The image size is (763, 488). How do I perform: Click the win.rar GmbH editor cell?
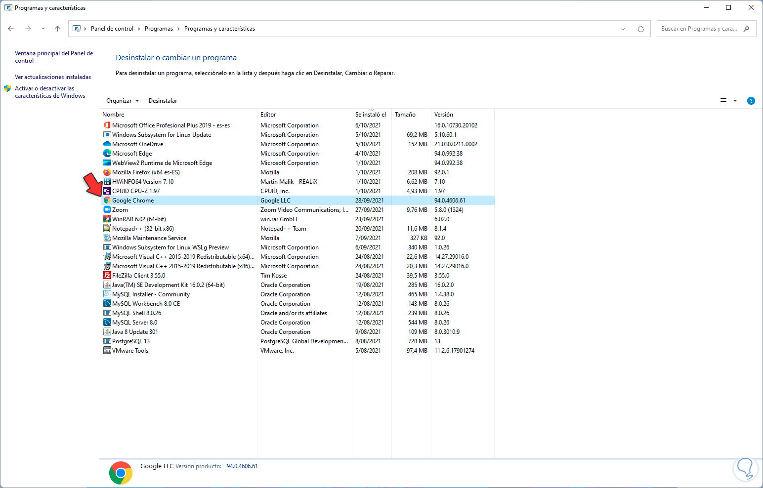279,219
